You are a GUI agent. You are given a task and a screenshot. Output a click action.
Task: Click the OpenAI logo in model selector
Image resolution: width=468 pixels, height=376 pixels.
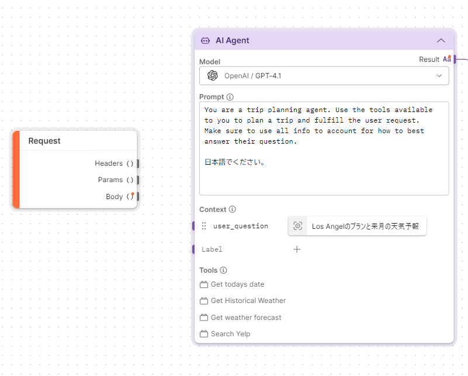pyautogui.click(x=213, y=76)
